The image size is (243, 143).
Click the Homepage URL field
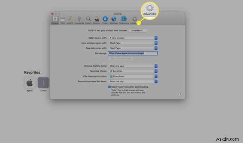(x=133, y=53)
